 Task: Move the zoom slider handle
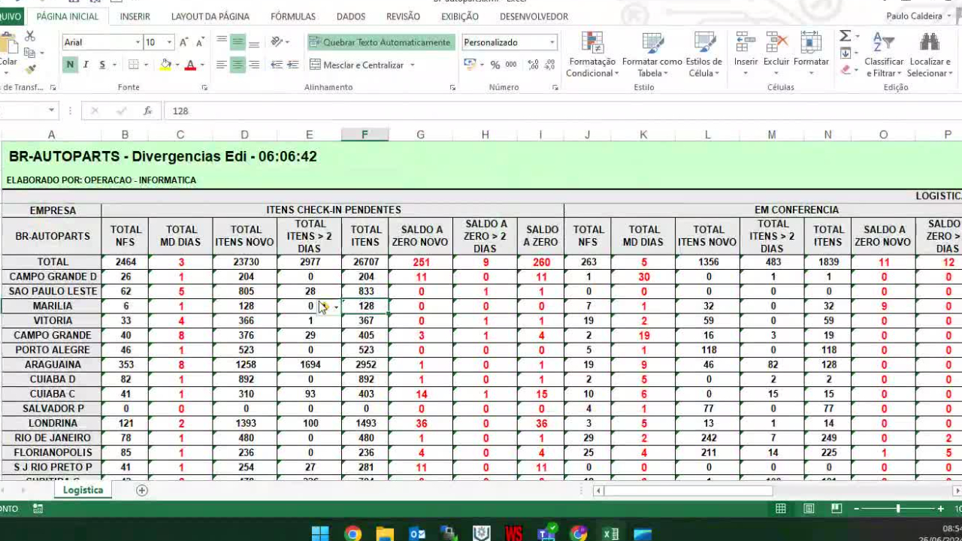click(x=898, y=509)
